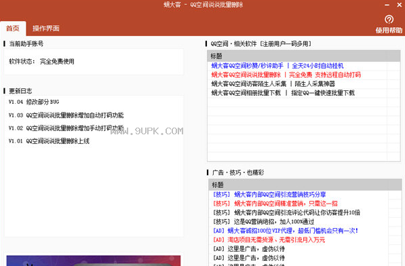Screen dimensions: 405x266
Task: Click V1.02 增加手动打码功能 log entry
Action: (66, 128)
